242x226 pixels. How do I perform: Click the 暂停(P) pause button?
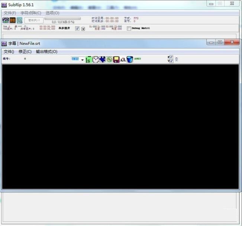pyautogui.click(x=34, y=20)
